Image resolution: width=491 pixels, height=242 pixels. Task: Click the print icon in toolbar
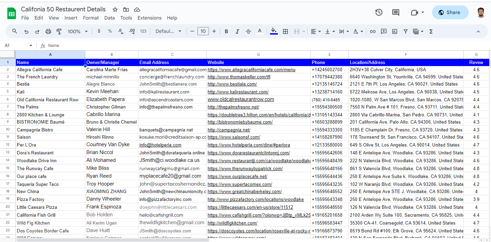coord(48,31)
